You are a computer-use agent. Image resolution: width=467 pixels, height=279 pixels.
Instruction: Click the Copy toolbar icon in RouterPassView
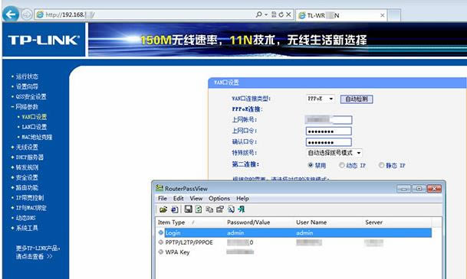click(209, 209)
